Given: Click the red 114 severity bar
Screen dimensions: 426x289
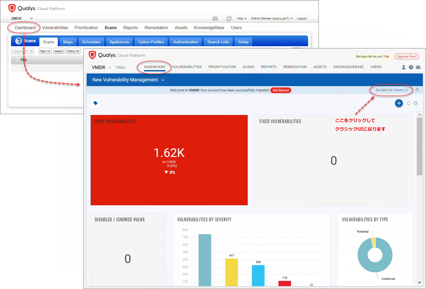Looking at the screenshot, I should 285,283.
